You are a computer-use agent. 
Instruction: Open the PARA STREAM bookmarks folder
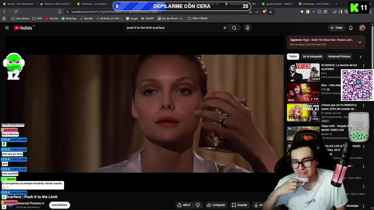click(198, 18)
